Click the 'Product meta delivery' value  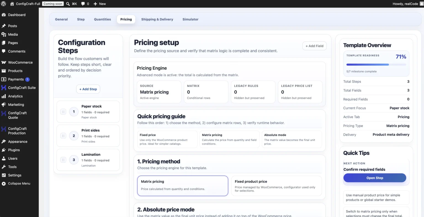click(x=391, y=135)
